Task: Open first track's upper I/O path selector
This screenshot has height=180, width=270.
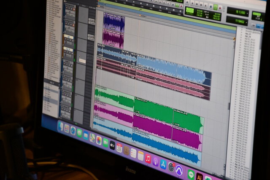Action: click(x=92, y=20)
